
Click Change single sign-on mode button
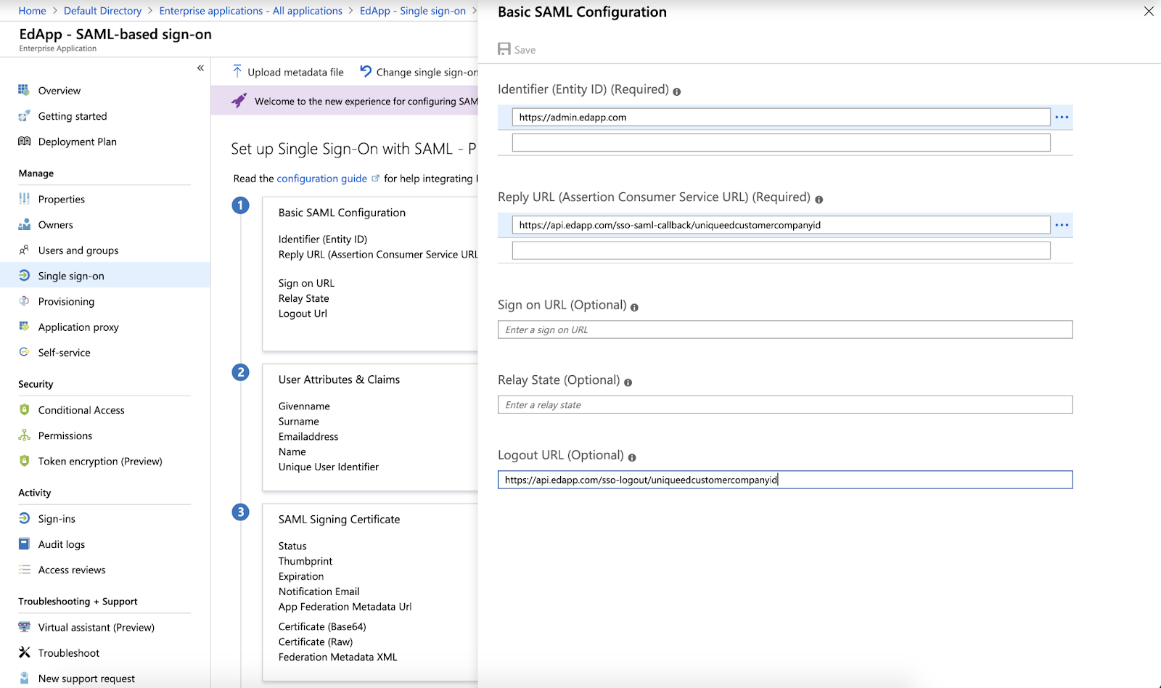[419, 72]
